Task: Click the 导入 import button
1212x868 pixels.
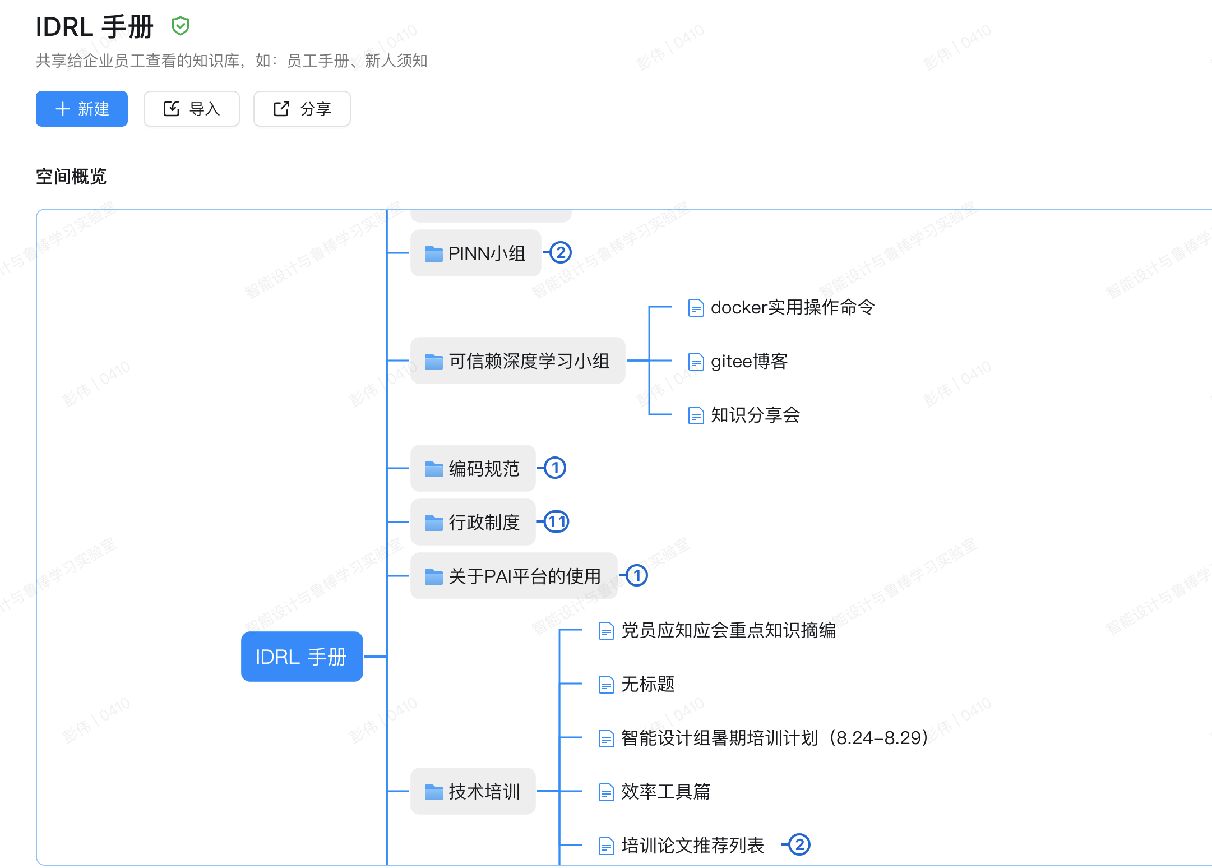Action: [x=192, y=109]
